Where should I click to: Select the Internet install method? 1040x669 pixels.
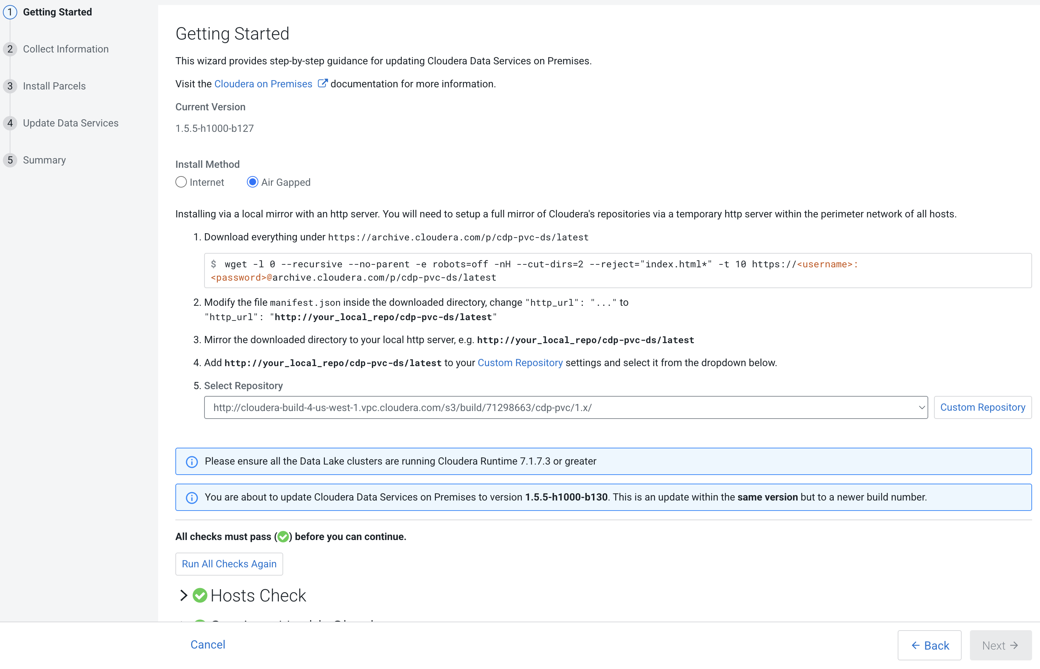(x=181, y=182)
